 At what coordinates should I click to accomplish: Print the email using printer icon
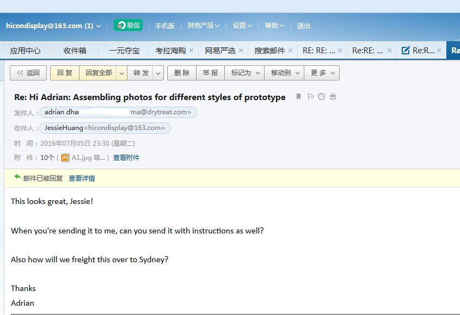coord(333,97)
